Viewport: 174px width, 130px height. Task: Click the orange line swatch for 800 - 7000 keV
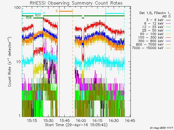pos(168,45)
